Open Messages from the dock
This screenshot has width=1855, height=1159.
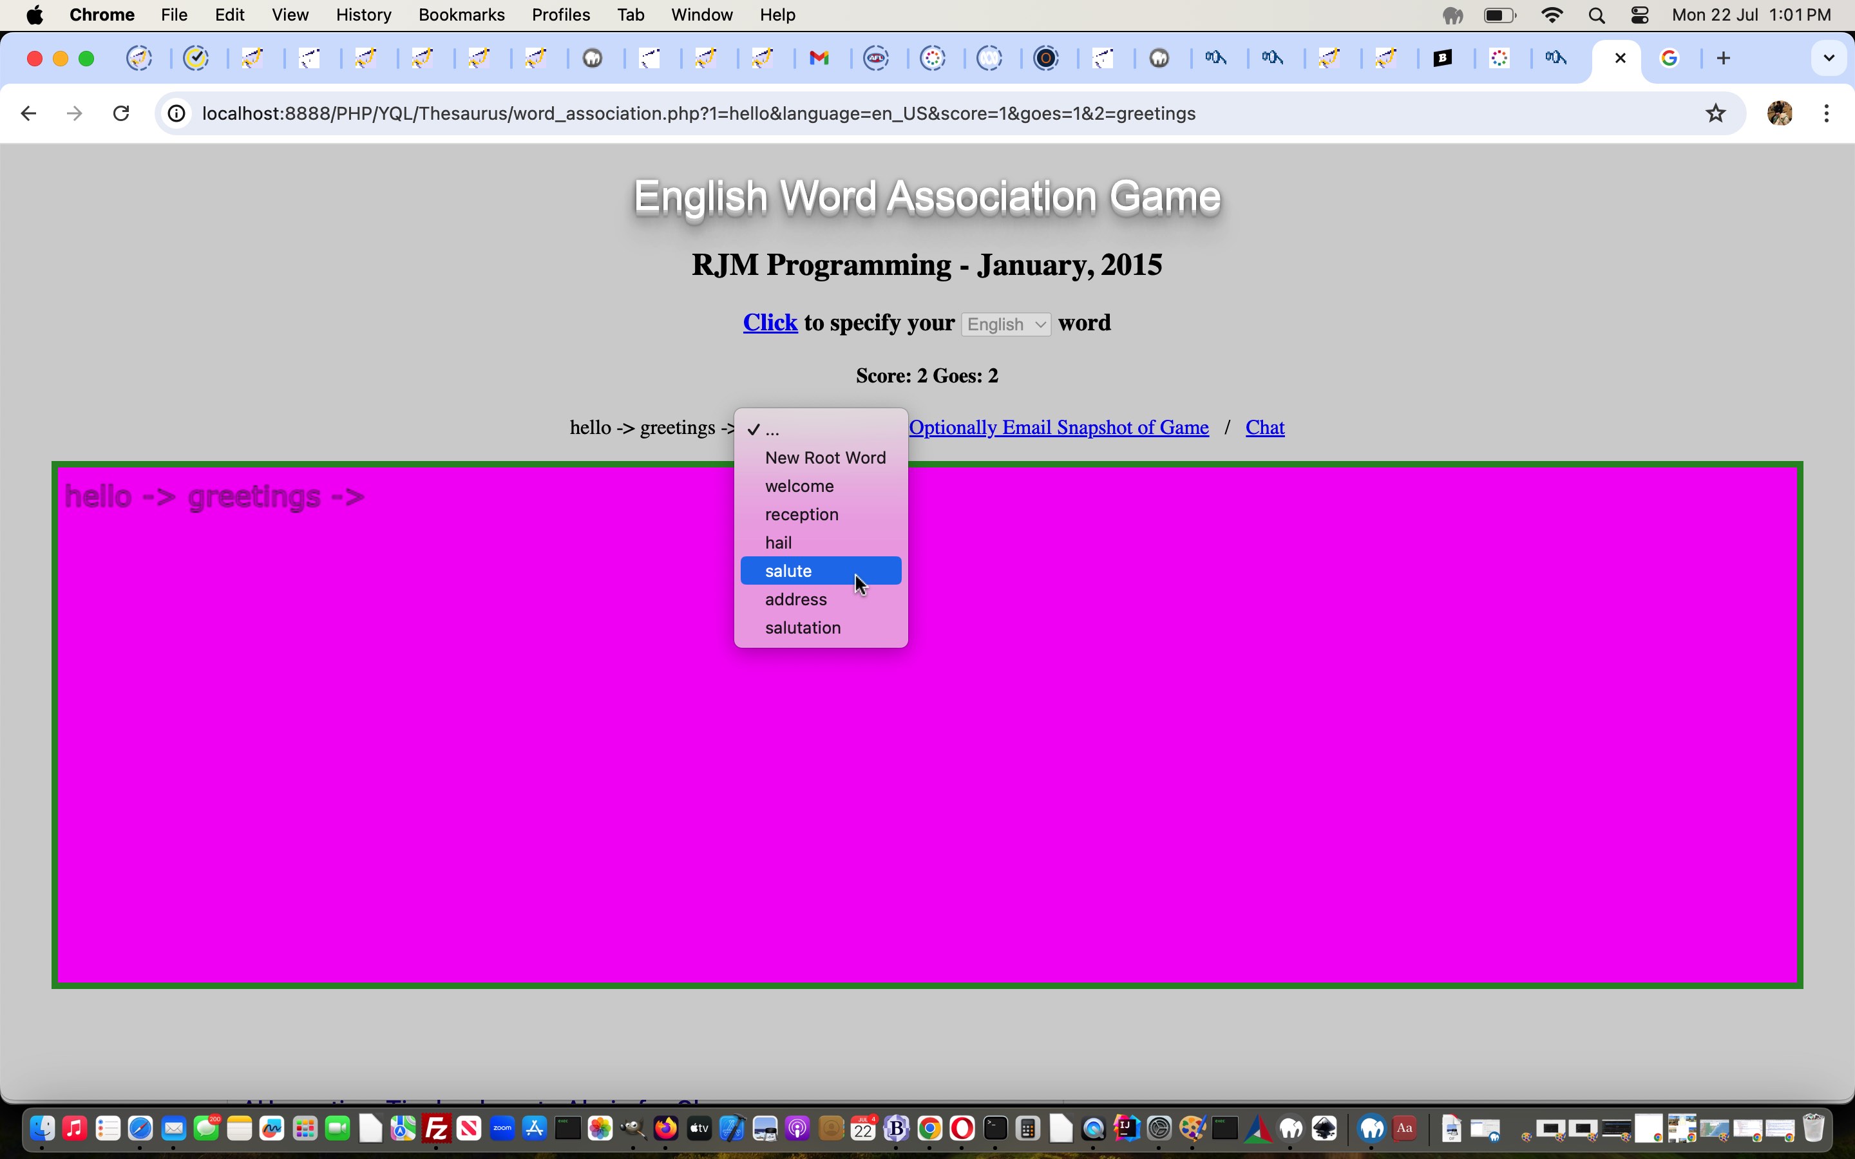click(x=206, y=1128)
